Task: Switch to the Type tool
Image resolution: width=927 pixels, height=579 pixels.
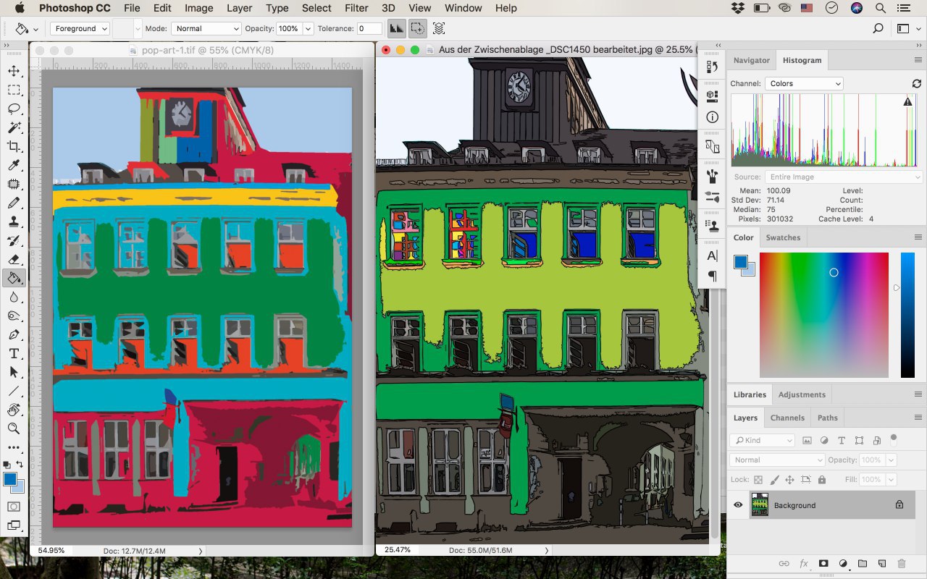Action: pos(14,353)
